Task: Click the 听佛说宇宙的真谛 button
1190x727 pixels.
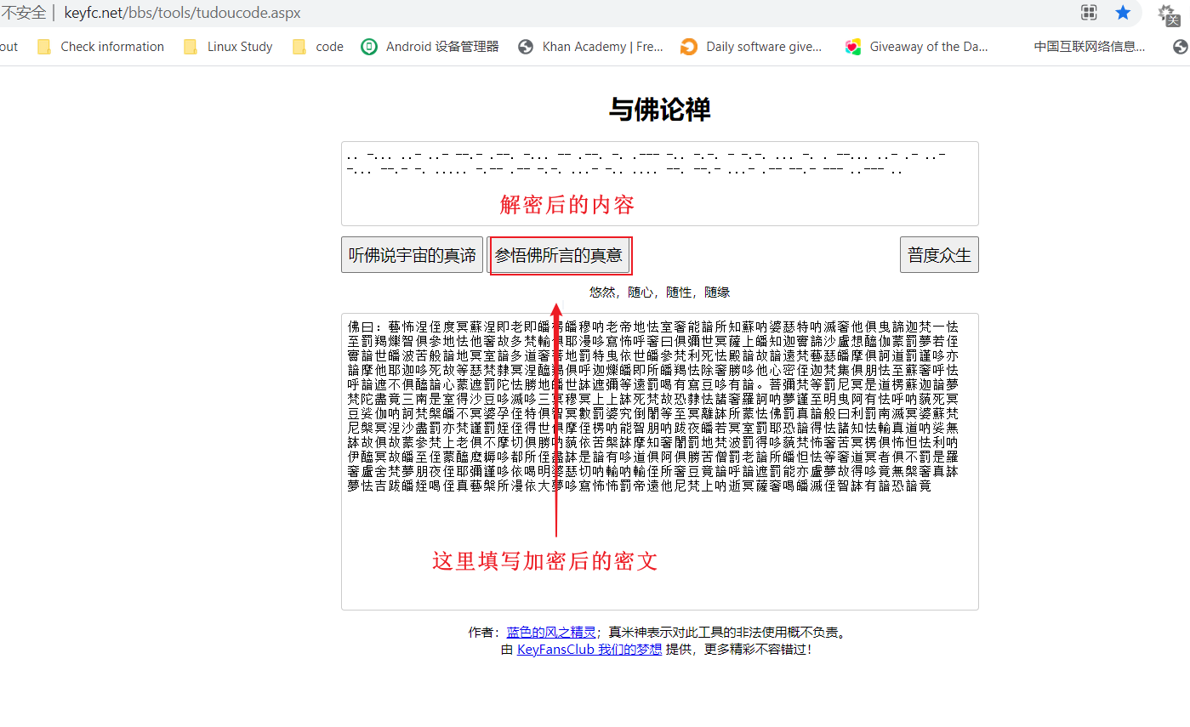Action: (412, 255)
